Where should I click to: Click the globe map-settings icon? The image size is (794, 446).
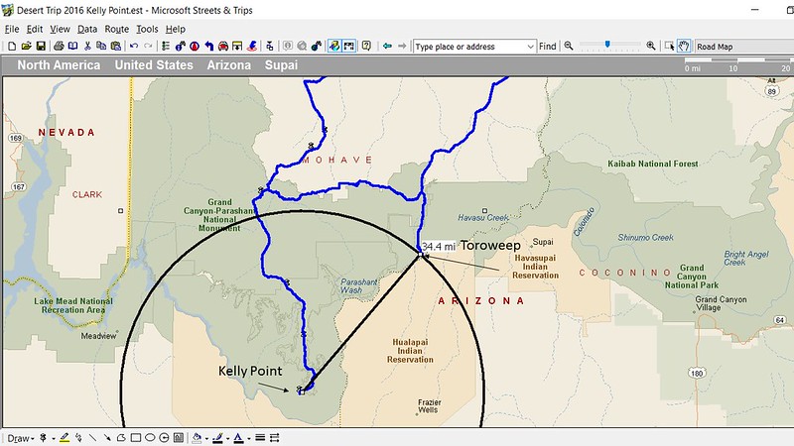[317, 46]
